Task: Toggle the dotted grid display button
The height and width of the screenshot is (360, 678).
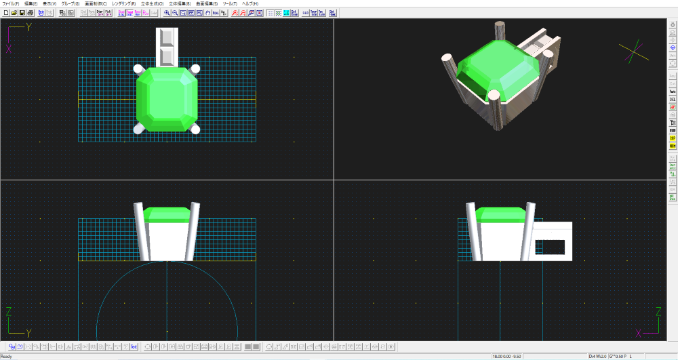Action: click(x=271, y=13)
